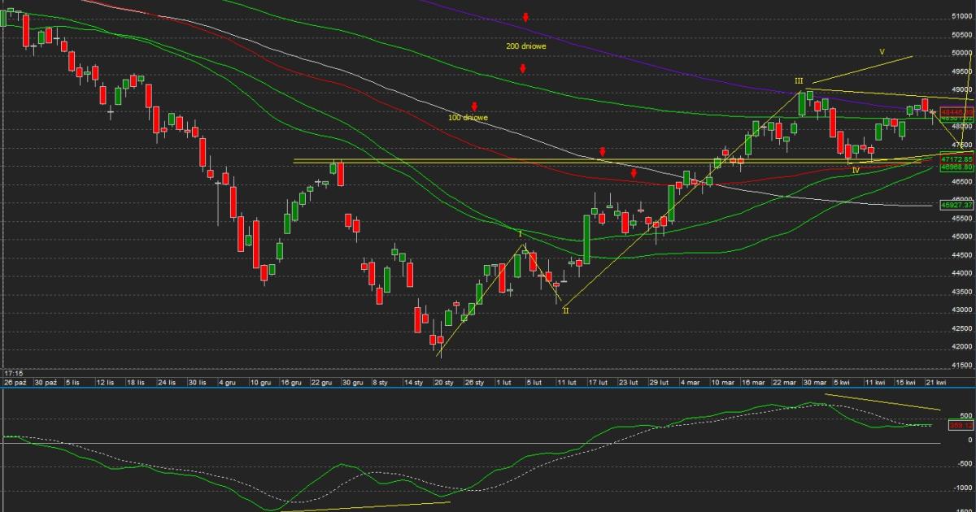Click the wave label 'II' annotation
The height and width of the screenshot is (512, 976).
point(565,310)
